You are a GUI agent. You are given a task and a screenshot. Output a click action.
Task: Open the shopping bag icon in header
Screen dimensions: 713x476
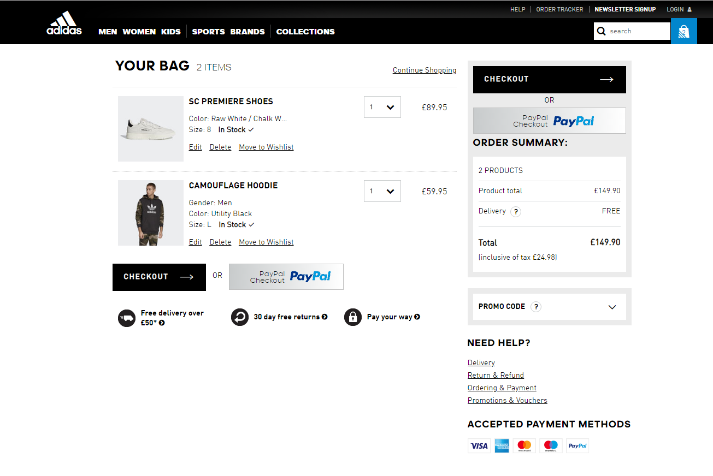[x=683, y=31]
